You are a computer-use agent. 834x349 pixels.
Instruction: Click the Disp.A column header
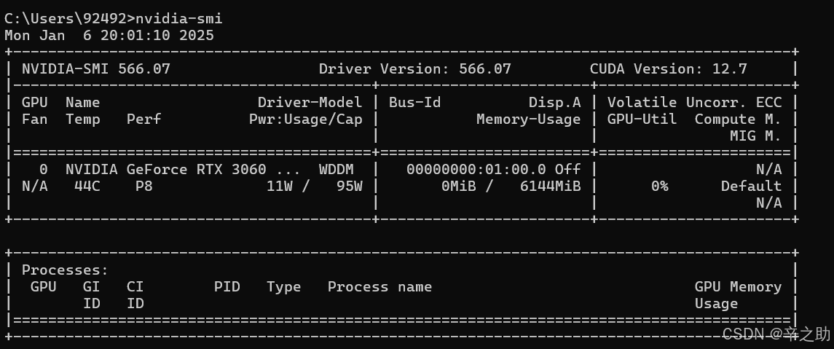coord(555,102)
